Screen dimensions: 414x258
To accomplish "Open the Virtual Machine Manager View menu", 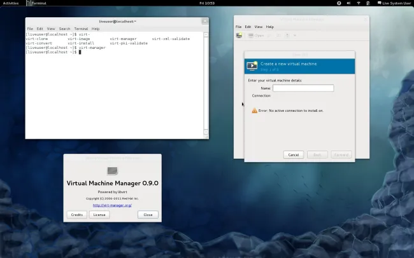I will [259, 27].
